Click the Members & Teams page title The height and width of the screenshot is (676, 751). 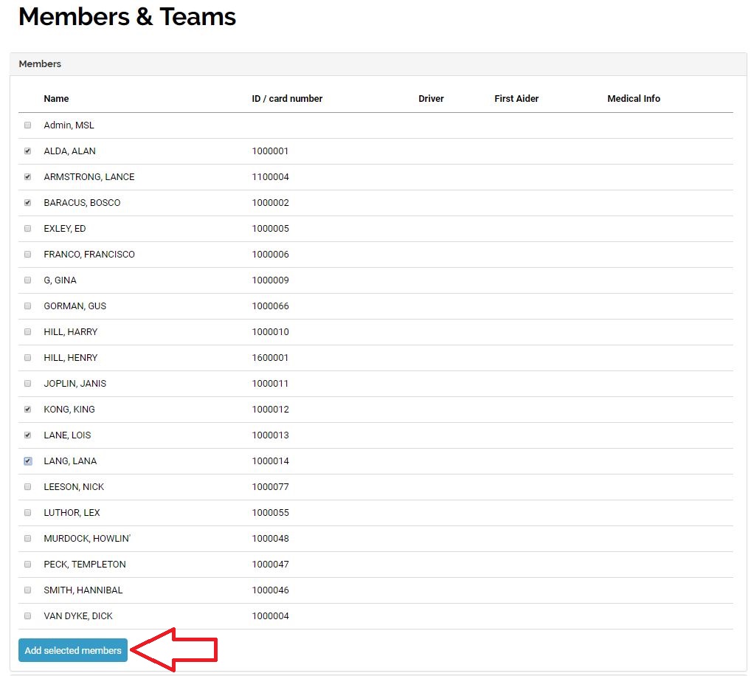coord(127,17)
